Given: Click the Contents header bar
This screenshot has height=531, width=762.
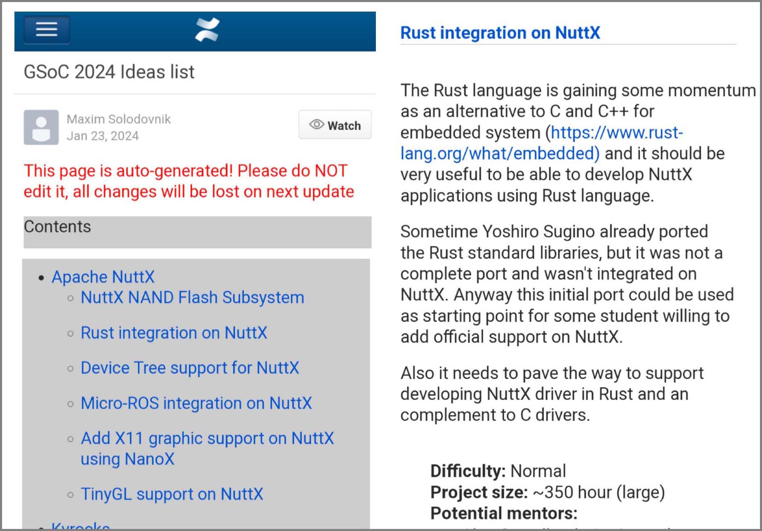Looking at the screenshot, I should pyautogui.click(x=197, y=232).
